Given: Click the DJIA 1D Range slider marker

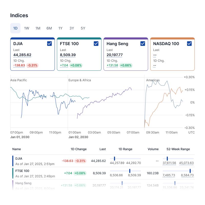Looking at the screenshot, I should [115, 159].
